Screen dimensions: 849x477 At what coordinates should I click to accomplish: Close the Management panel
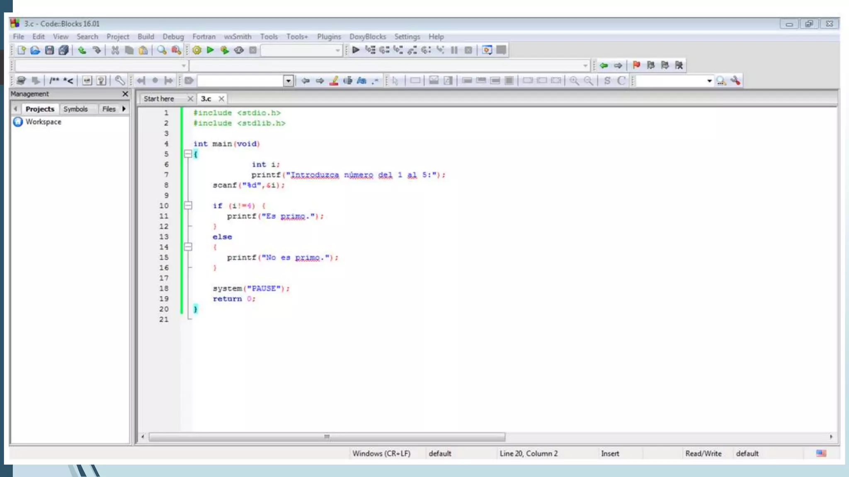[x=125, y=94]
